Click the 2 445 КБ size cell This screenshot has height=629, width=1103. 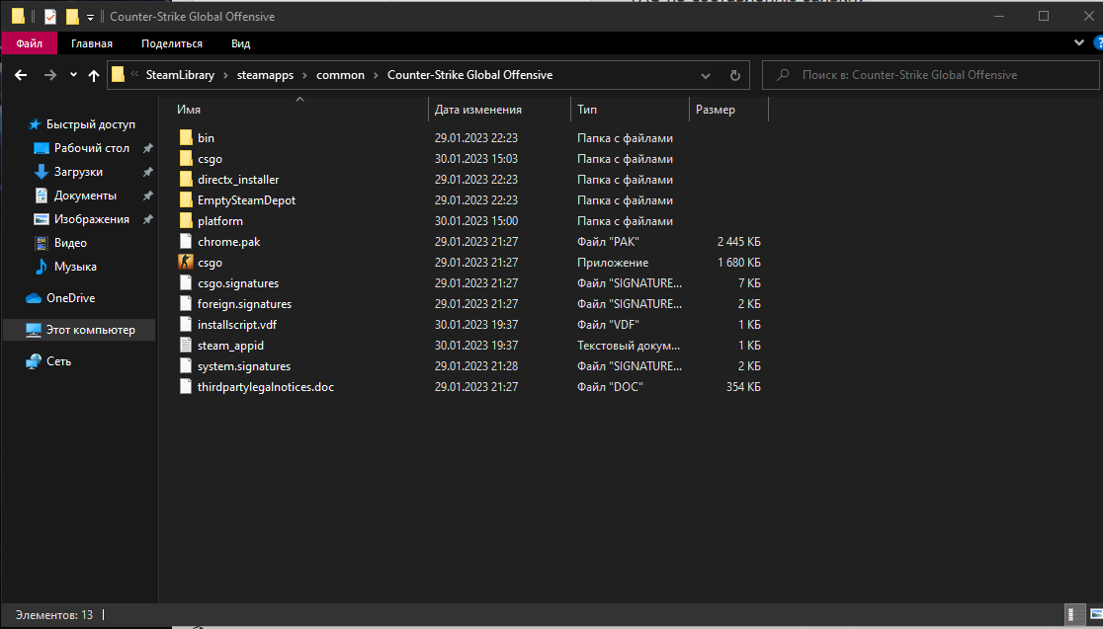coord(738,242)
